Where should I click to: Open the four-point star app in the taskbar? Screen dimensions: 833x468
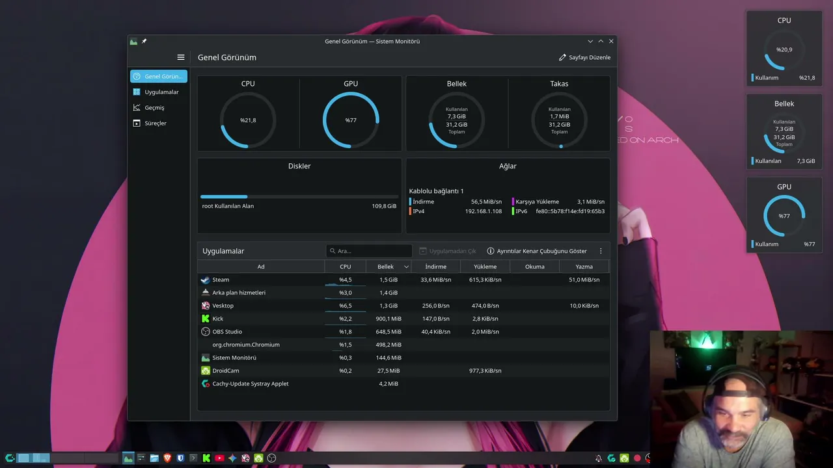[232, 458]
